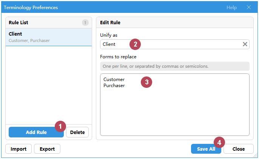Click the Close button at the bottom

point(239,149)
